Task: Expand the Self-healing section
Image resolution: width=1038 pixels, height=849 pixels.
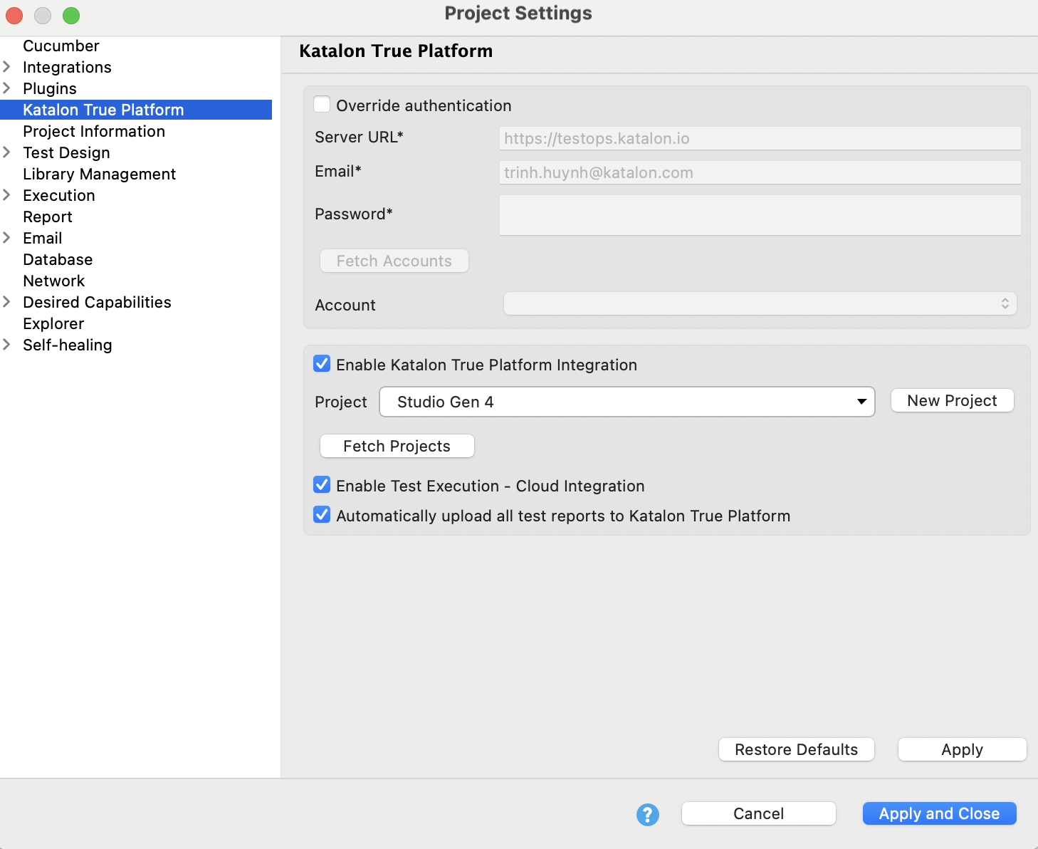Action: (7, 345)
